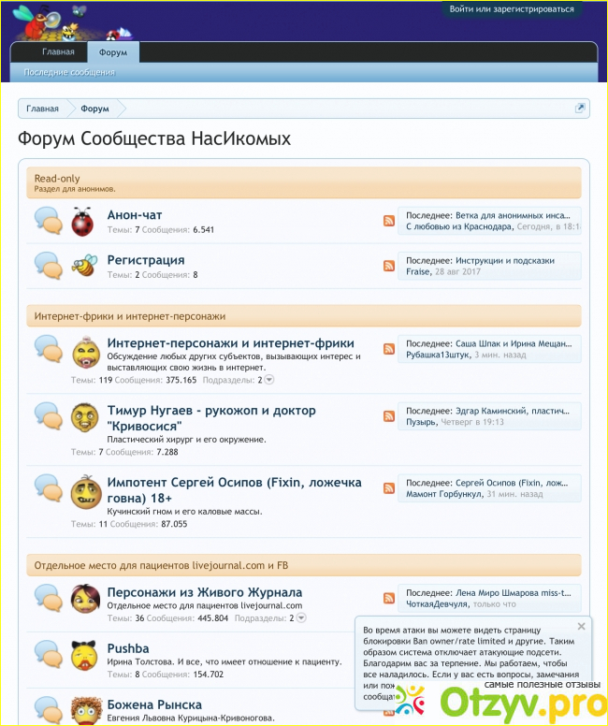Expand subforums dropdown under Персонажи из Живого Журнала

[300, 618]
